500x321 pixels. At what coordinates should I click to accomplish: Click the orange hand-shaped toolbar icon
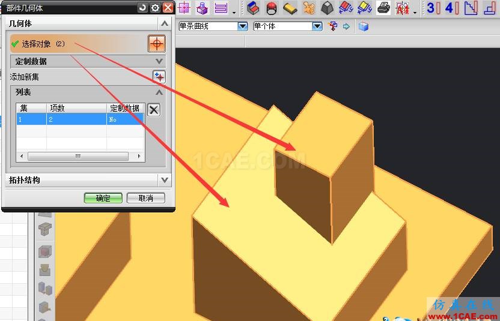click(309, 8)
